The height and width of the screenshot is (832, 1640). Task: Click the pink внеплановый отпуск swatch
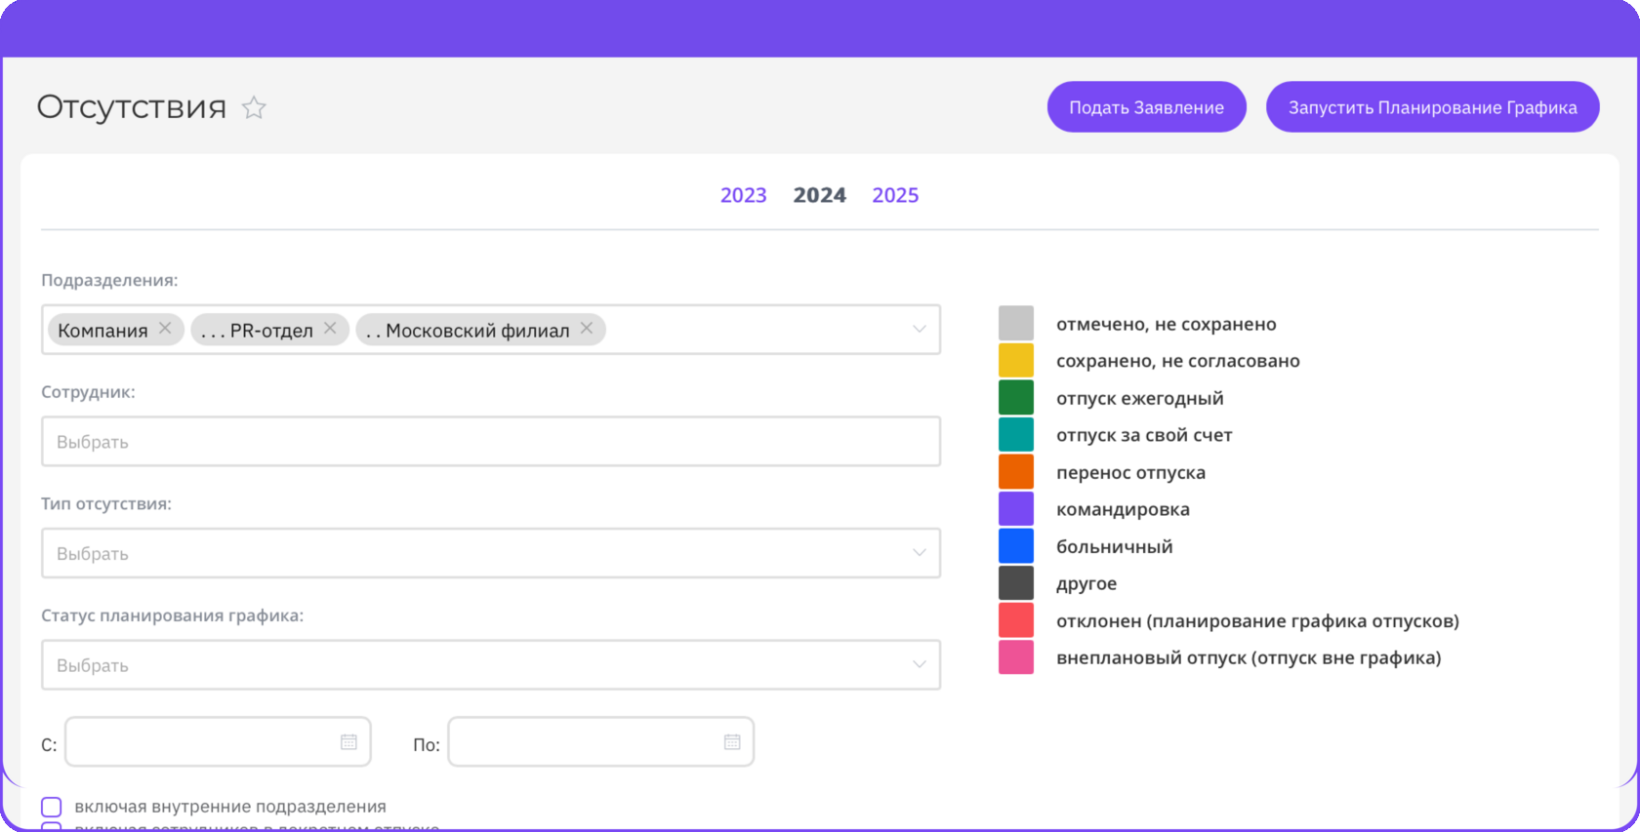(x=1016, y=656)
